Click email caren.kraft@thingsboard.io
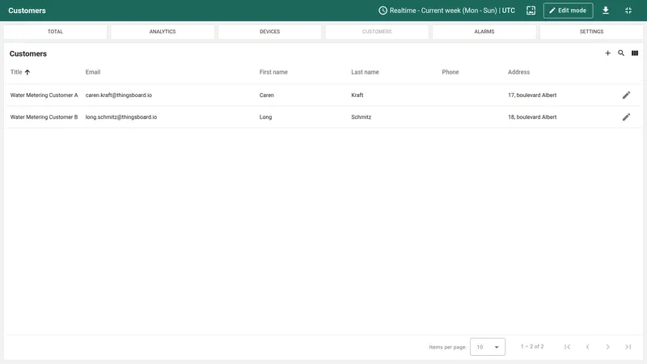Screen dimensions: 647x364 point(118,95)
